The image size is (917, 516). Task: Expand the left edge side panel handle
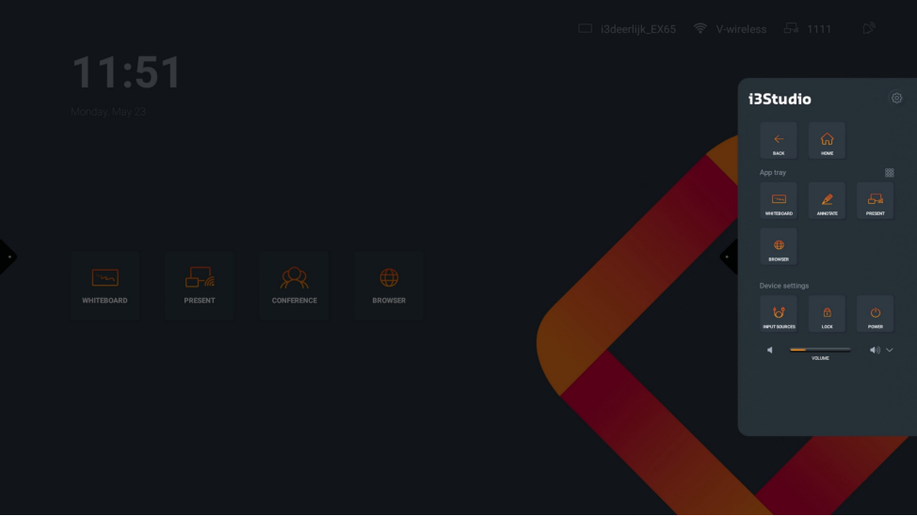click(8, 257)
